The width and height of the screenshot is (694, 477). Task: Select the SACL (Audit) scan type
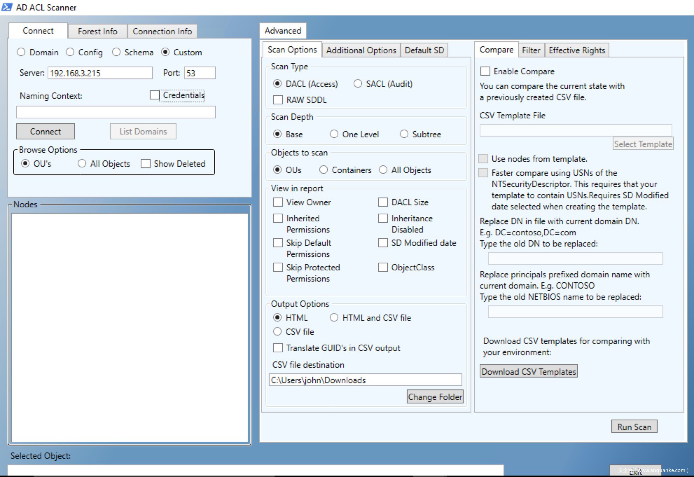[358, 84]
